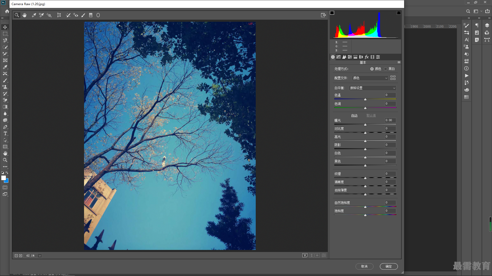Expand the Photoshop toolbar double arrow
The image size is (492, 276).
click(2, 18)
